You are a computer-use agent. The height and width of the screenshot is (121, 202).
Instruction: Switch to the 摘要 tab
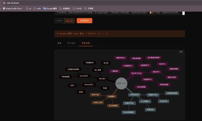click(59, 43)
